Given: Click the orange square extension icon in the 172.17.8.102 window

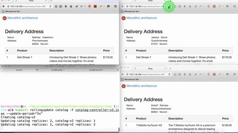Looking at the screenshot, I should pyautogui.click(x=95, y=6).
